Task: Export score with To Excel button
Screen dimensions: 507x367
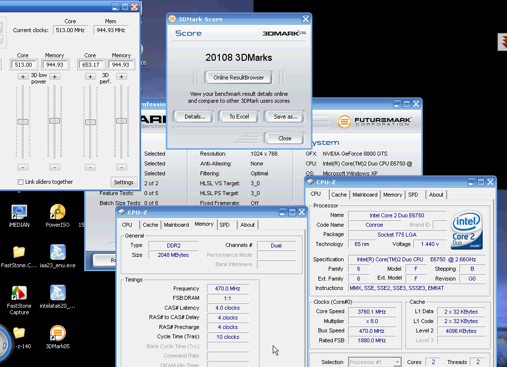Action: click(x=239, y=117)
